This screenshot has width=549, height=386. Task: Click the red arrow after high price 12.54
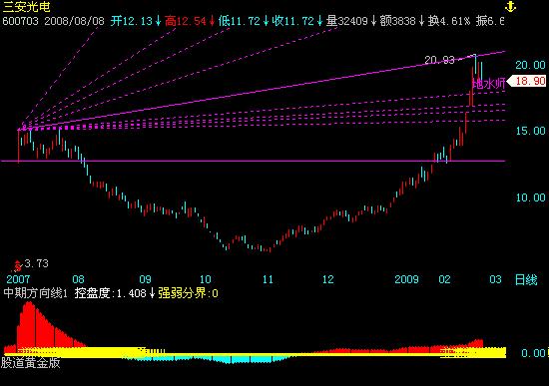click(x=212, y=21)
